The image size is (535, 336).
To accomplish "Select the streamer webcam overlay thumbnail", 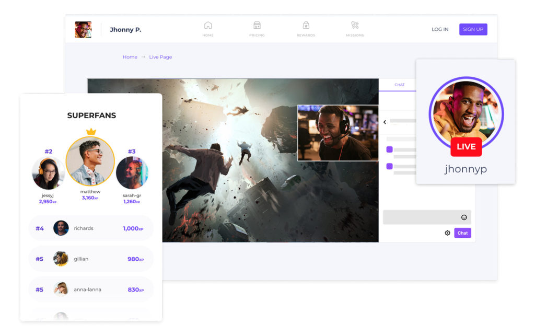I will [x=338, y=133].
